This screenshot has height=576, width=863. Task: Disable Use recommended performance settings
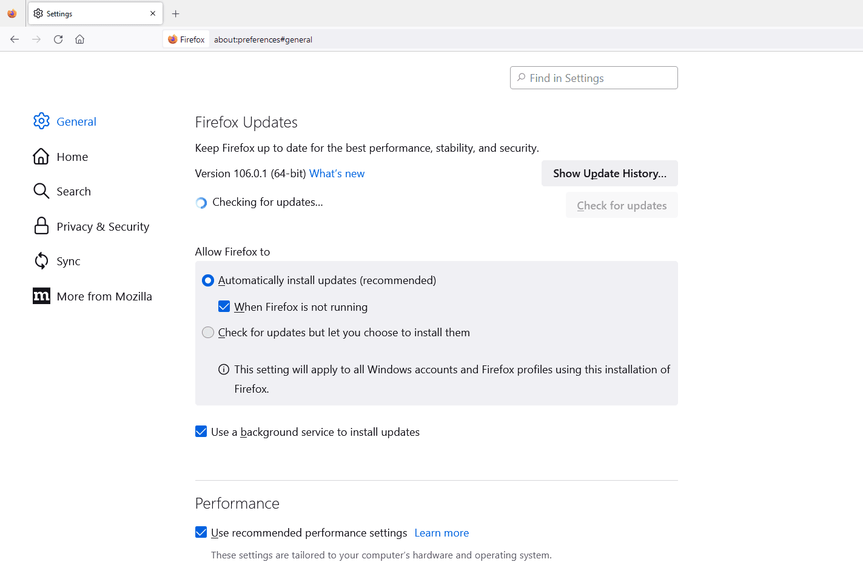pos(201,532)
